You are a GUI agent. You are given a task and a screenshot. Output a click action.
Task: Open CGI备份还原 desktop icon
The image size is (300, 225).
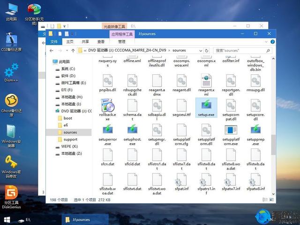[11, 42]
